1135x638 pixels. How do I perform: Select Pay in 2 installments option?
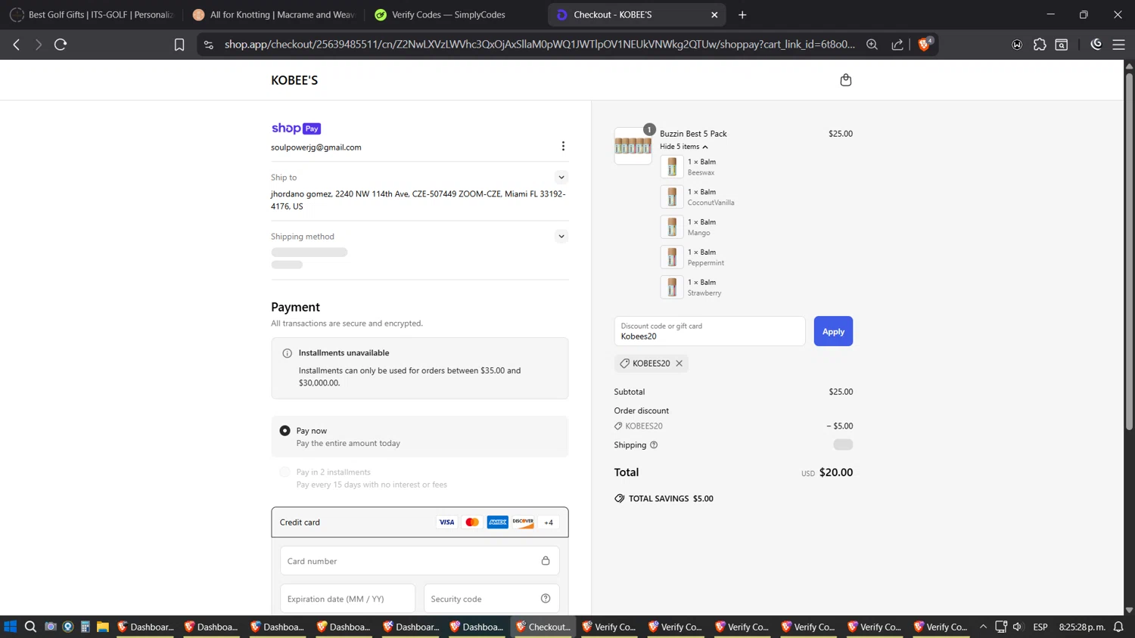tap(285, 472)
